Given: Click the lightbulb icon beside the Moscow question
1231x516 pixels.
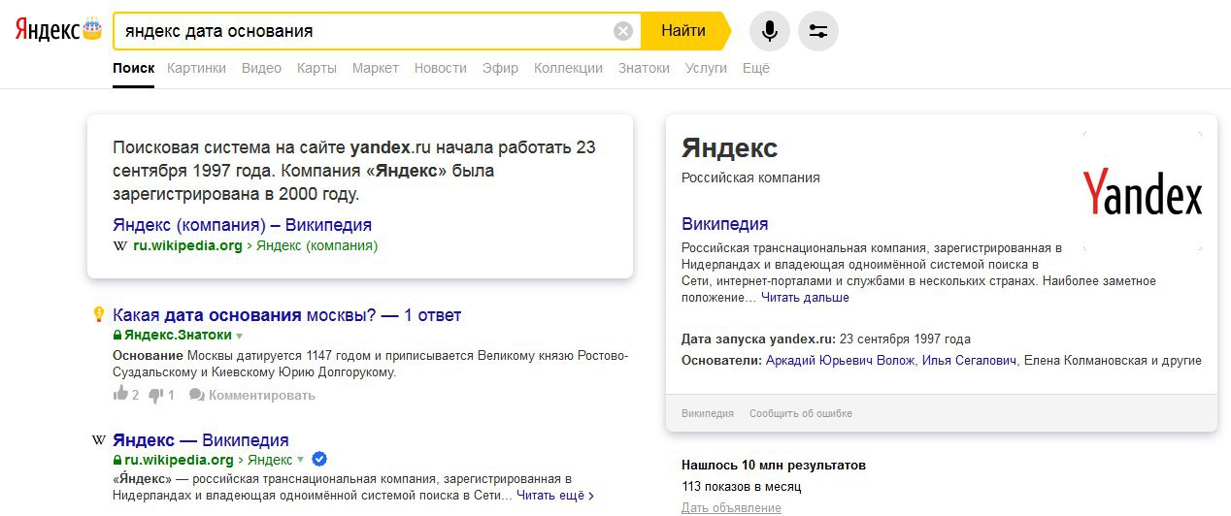Looking at the screenshot, I should tap(98, 314).
